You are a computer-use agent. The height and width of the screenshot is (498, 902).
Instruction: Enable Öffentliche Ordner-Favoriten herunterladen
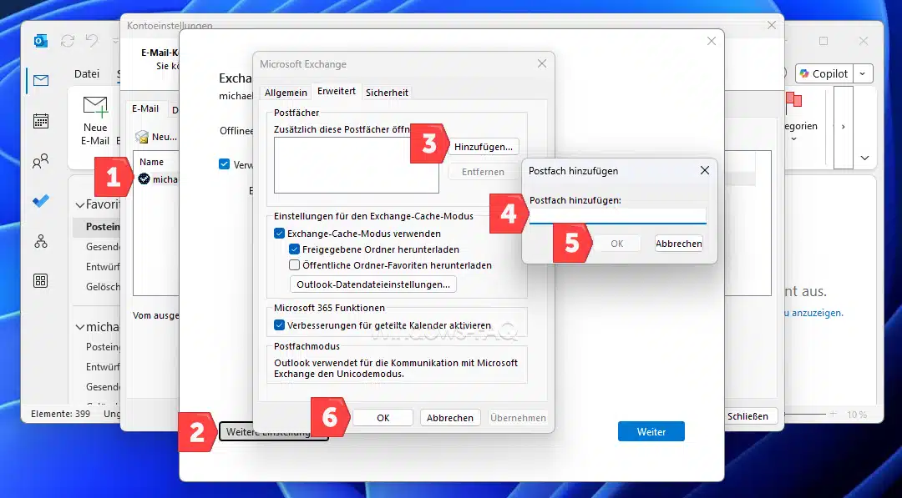pos(294,265)
